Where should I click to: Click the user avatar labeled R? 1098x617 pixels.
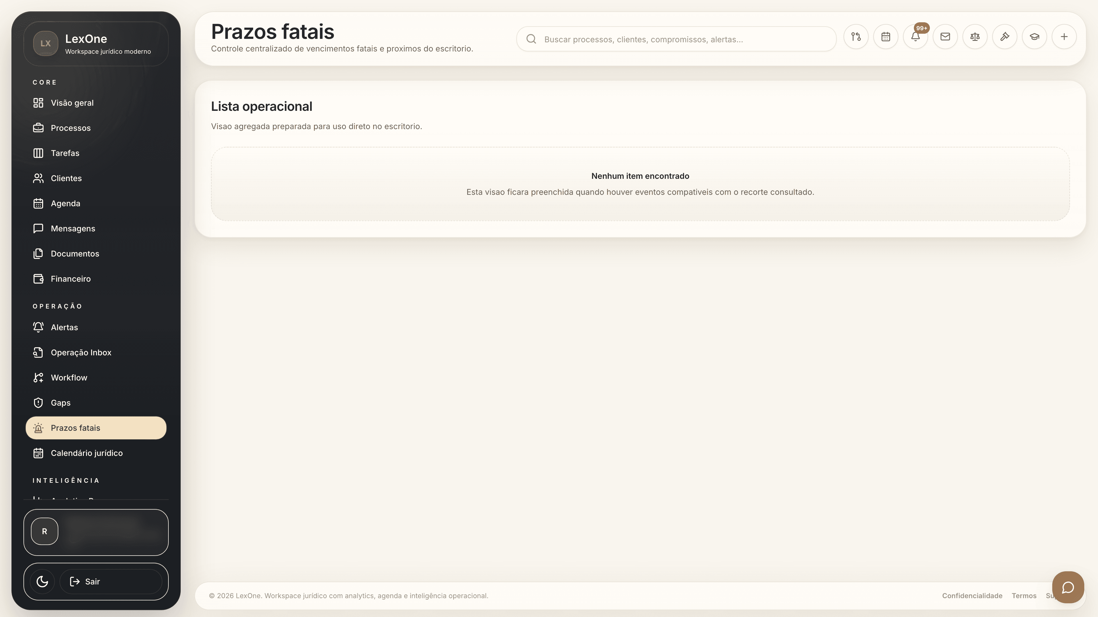point(44,531)
